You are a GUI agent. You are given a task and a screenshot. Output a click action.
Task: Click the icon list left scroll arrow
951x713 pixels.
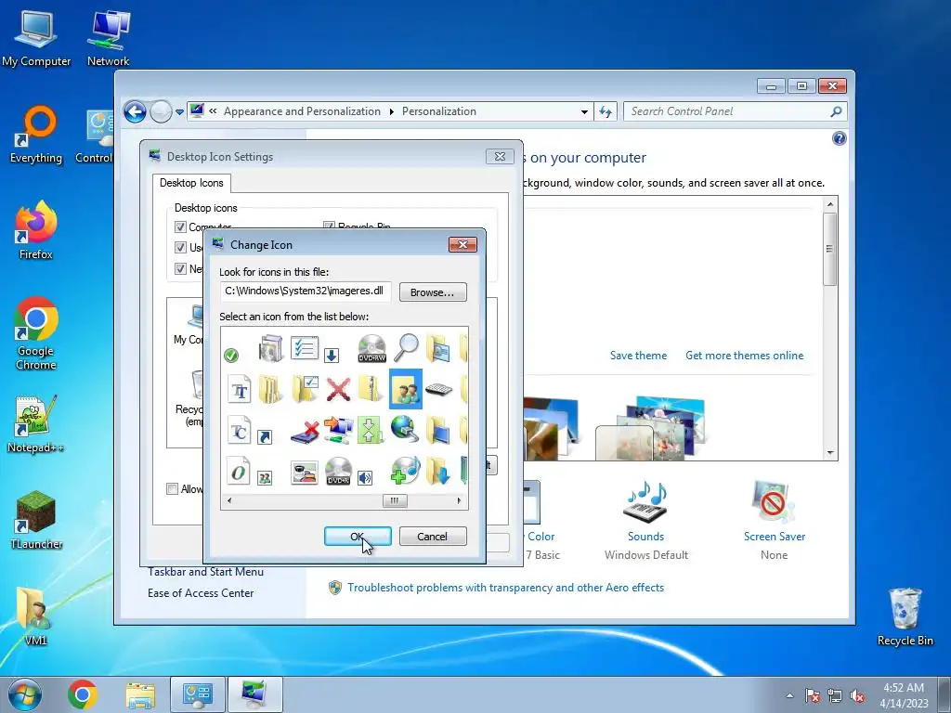pyautogui.click(x=229, y=500)
